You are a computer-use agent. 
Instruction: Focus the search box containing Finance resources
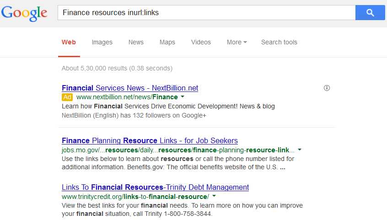click(x=207, y=13)
